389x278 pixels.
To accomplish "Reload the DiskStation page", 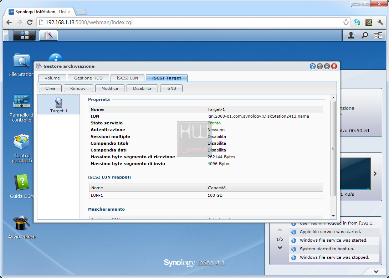I will point(30,22).
